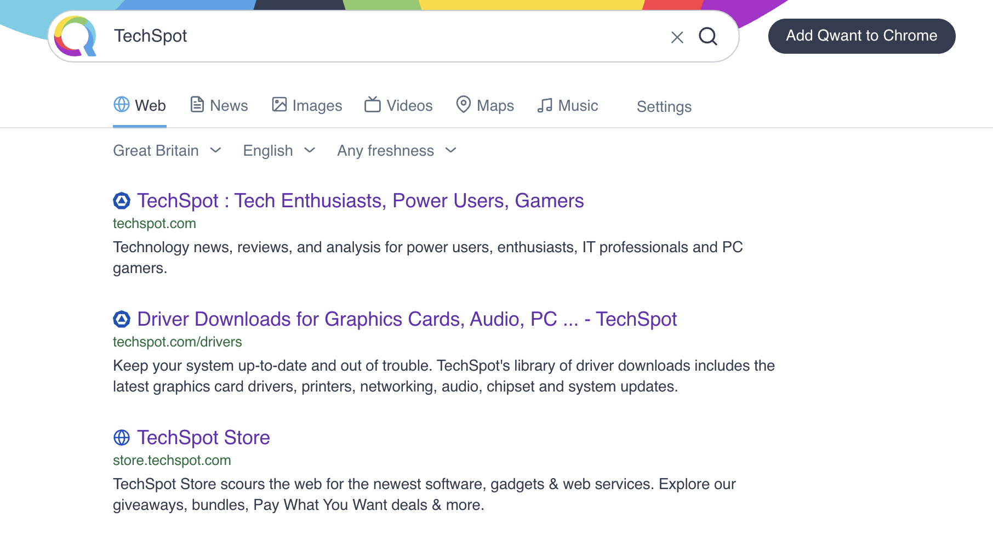
Task: Click the techspot.com/drivers URL
Action: (177, 342)
